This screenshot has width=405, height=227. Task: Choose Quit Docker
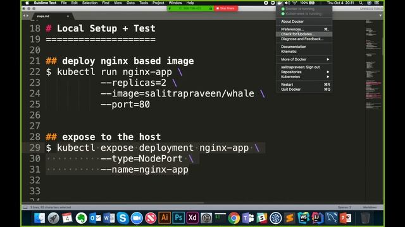304,90
